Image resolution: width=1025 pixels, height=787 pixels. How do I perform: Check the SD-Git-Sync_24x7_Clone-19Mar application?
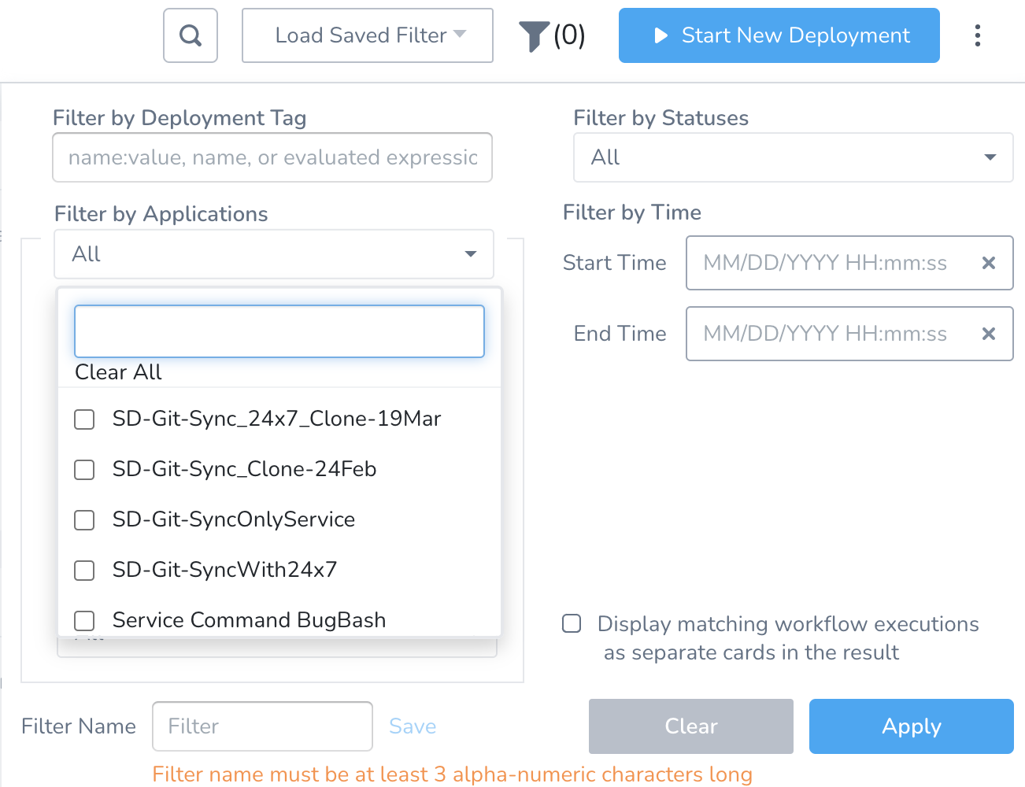tap(84, 419)
